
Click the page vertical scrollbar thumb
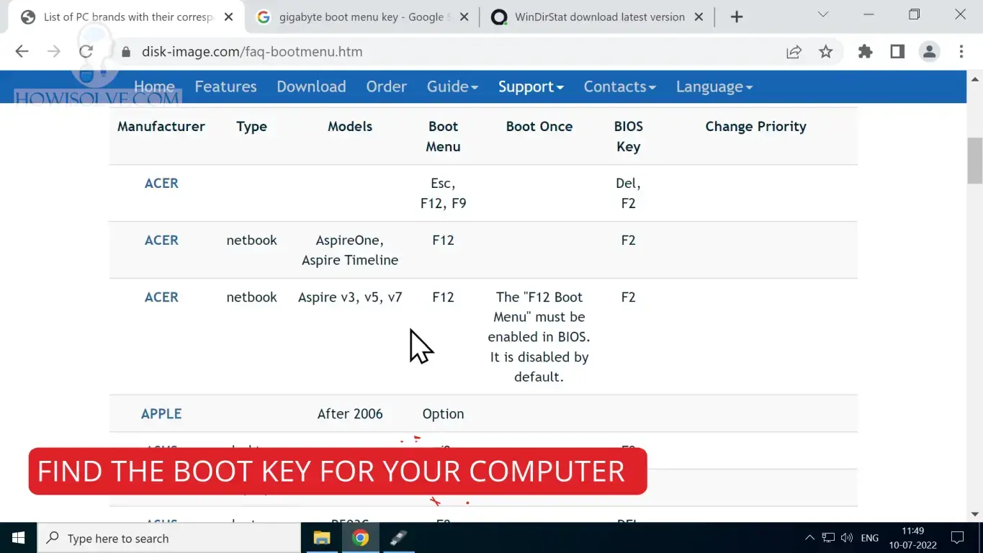(975, 160)
